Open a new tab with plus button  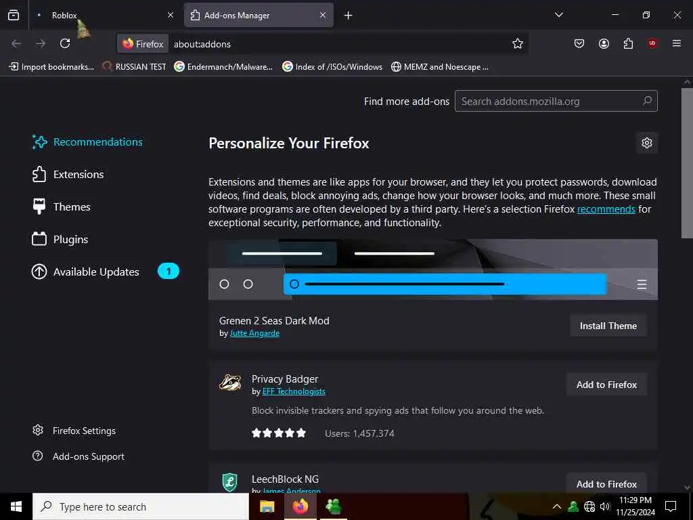pos(349,16)
